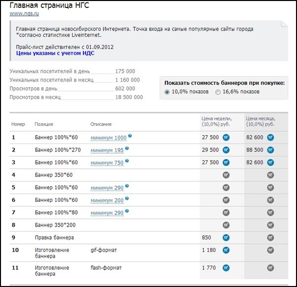The image size is (297, 287).
Task: Click monthly cart icon for 88 500 price
Action: point(270,149)
